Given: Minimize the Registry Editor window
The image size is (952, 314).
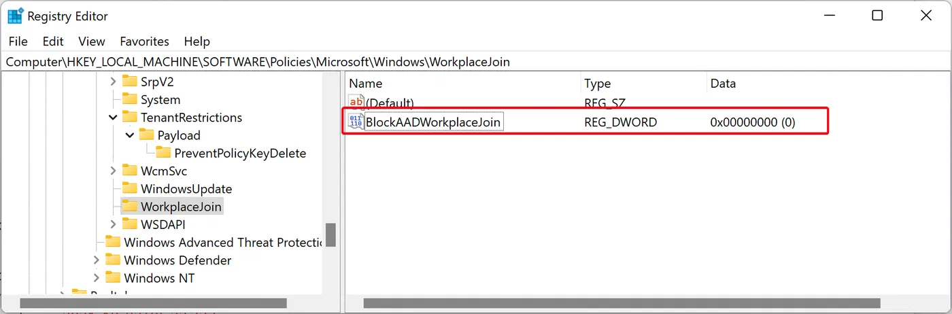Looking at the screenshot, I should coord(830,16).
